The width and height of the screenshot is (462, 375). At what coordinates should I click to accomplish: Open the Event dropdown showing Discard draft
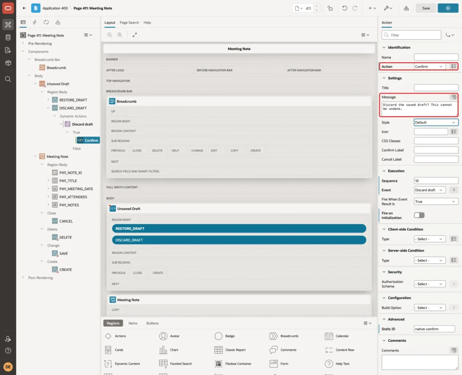click(430, 190)
